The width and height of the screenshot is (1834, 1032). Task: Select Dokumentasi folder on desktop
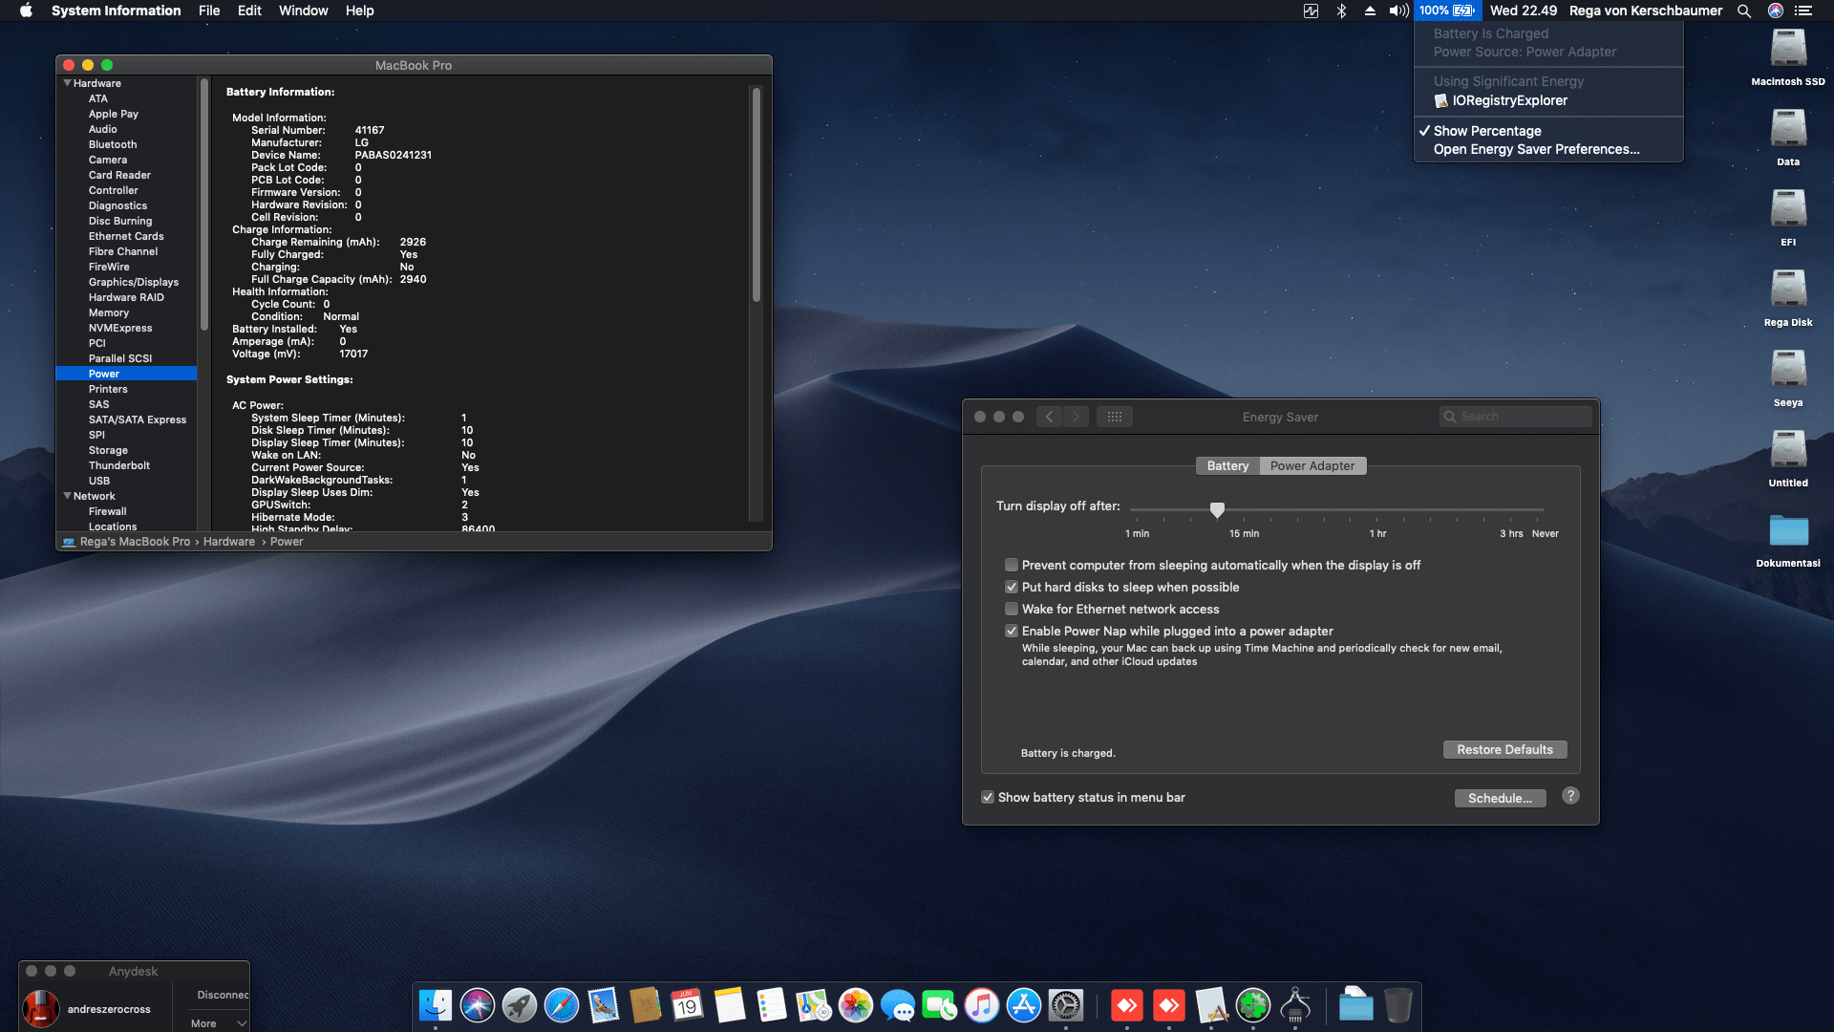(1788, 540)
